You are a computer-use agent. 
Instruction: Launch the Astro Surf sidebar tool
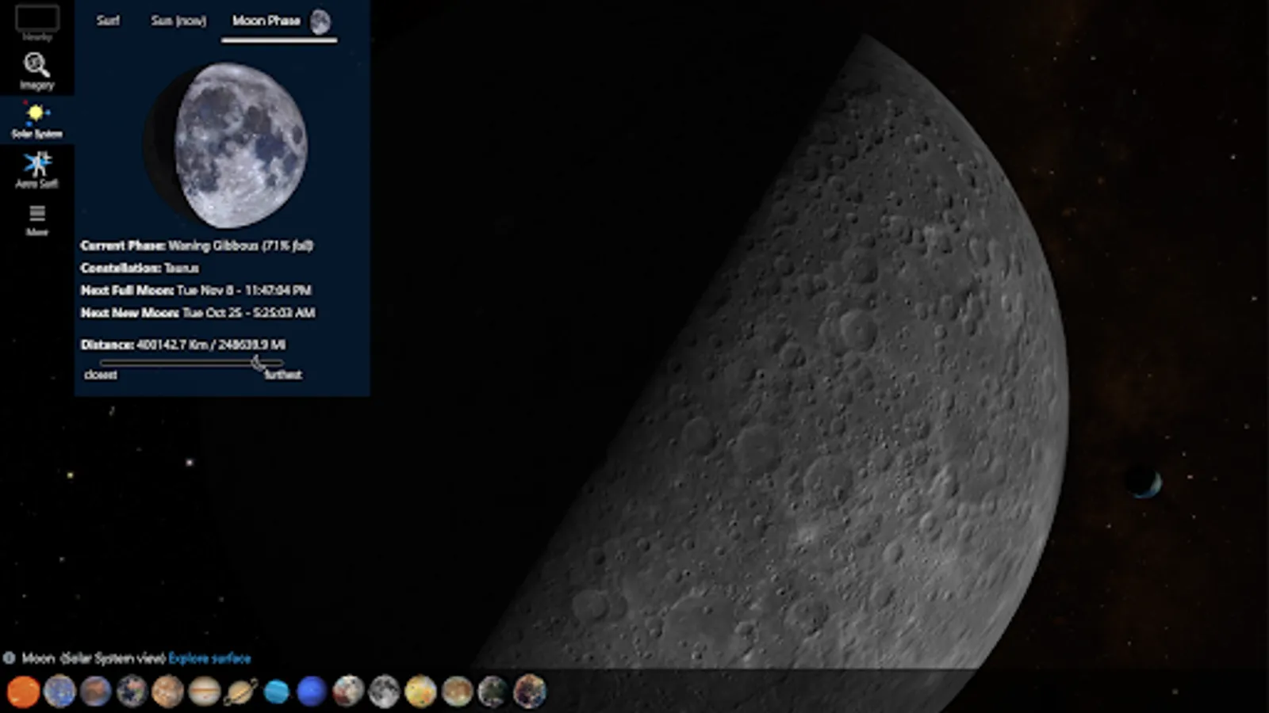tap(36, 170)
